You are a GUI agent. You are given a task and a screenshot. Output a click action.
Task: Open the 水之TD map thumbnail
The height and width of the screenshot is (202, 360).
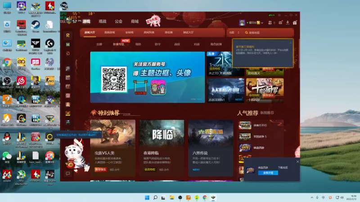pyautogui.click(x=220, y=64)
